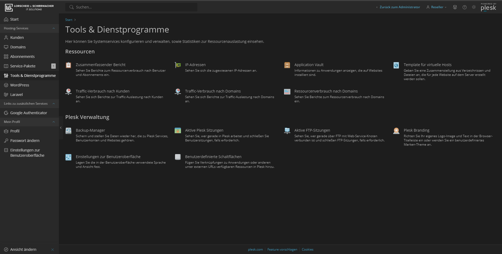
Task: Collapse the sidebar with the arrow handle
Action: click(61, 128)
